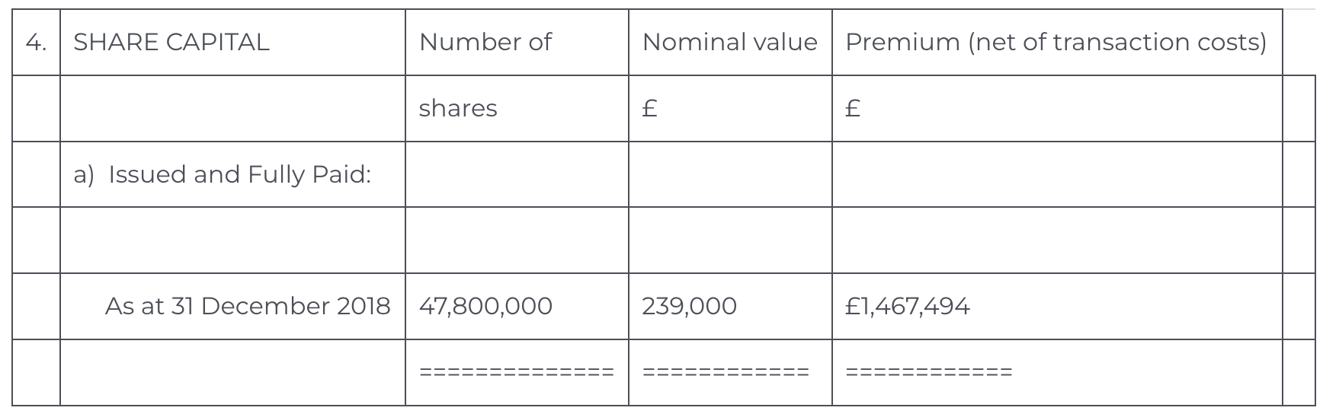The width and height of the screenshot is (1323, 414).
Task: Click the double underline beneath £1,467,494
Action: coord(929,373)
